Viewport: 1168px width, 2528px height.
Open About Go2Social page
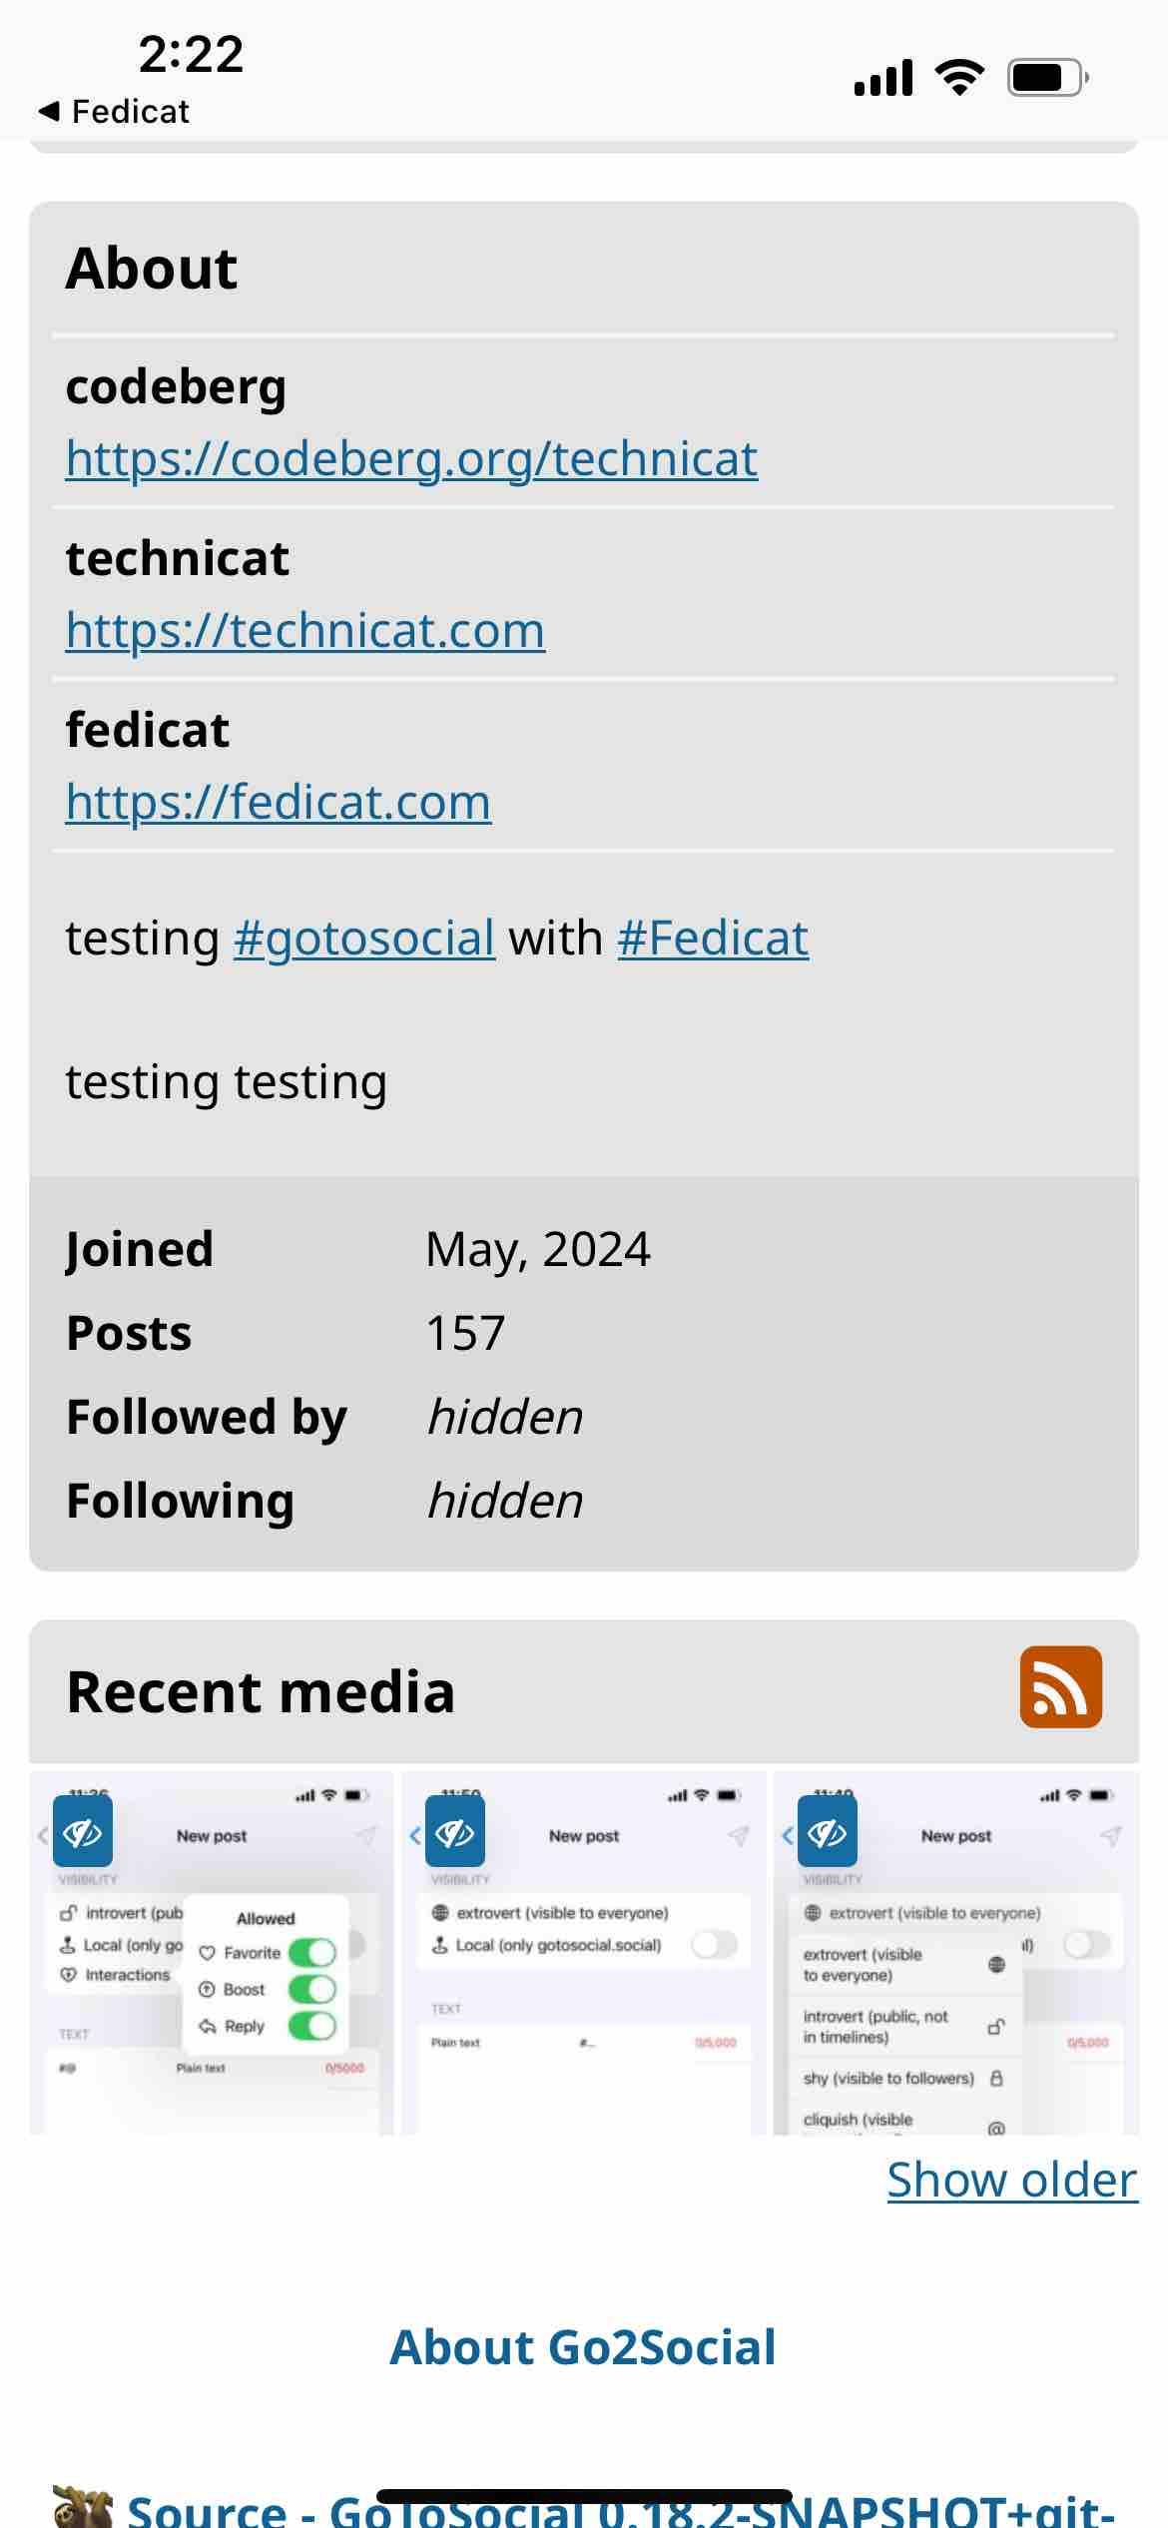(x=583, y=2347)
